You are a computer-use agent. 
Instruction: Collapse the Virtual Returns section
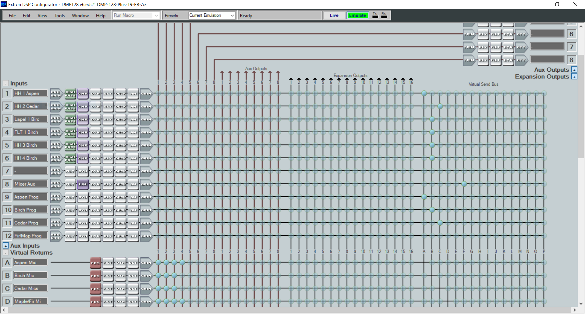point(5,253)
